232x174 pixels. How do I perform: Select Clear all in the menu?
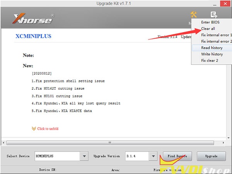click(208, 29)
